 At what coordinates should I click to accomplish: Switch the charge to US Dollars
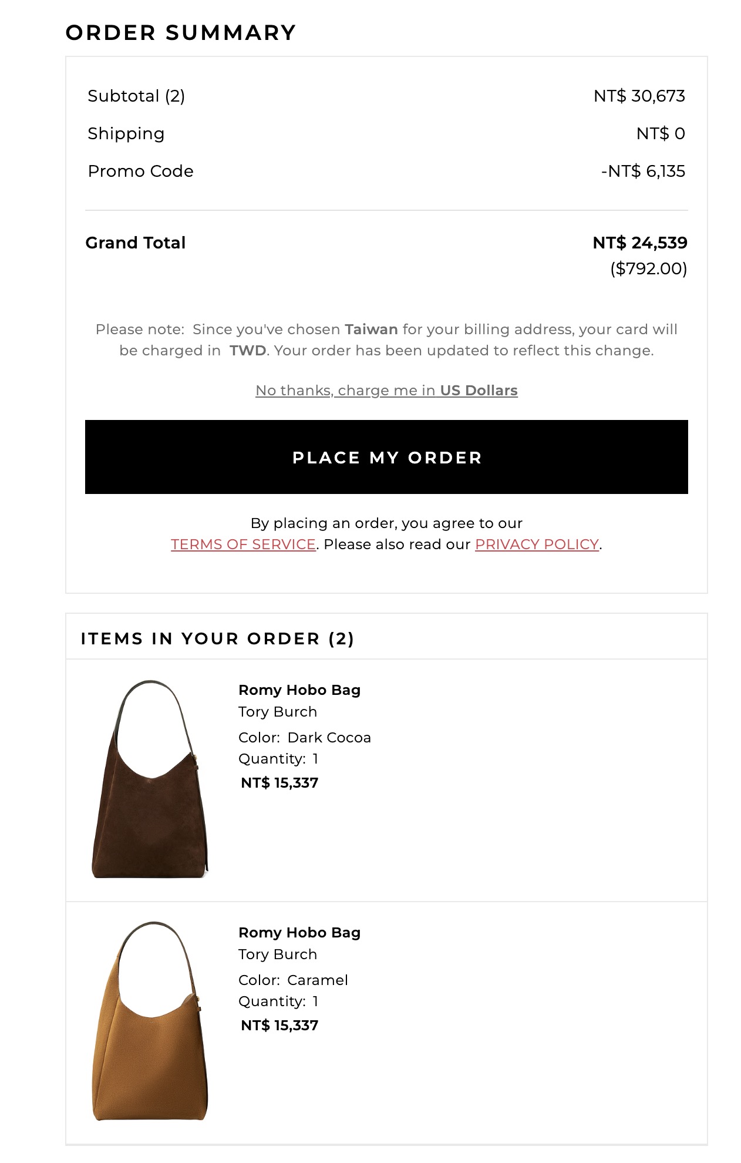coord(386,391)
